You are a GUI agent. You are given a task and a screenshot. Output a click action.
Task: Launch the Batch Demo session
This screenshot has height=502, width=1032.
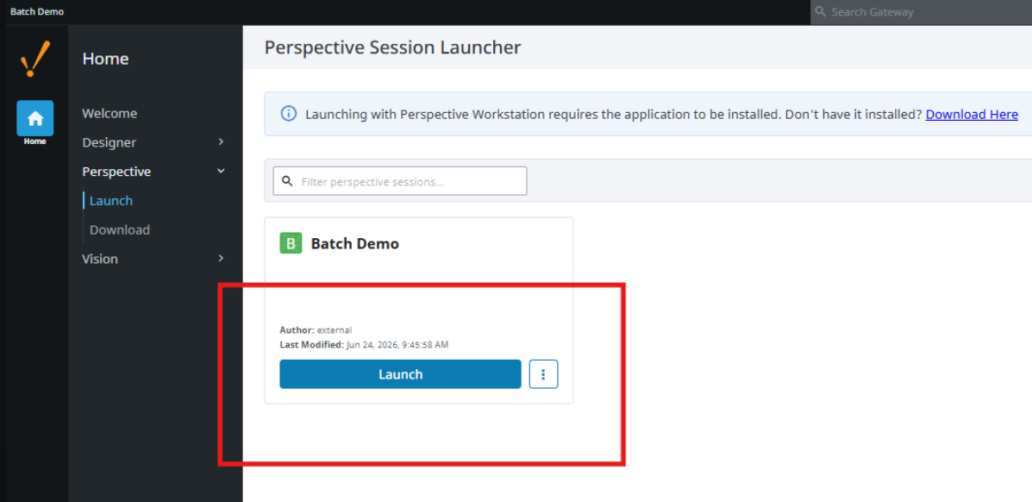400,374
